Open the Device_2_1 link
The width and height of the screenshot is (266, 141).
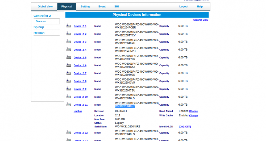coord(80,26)
